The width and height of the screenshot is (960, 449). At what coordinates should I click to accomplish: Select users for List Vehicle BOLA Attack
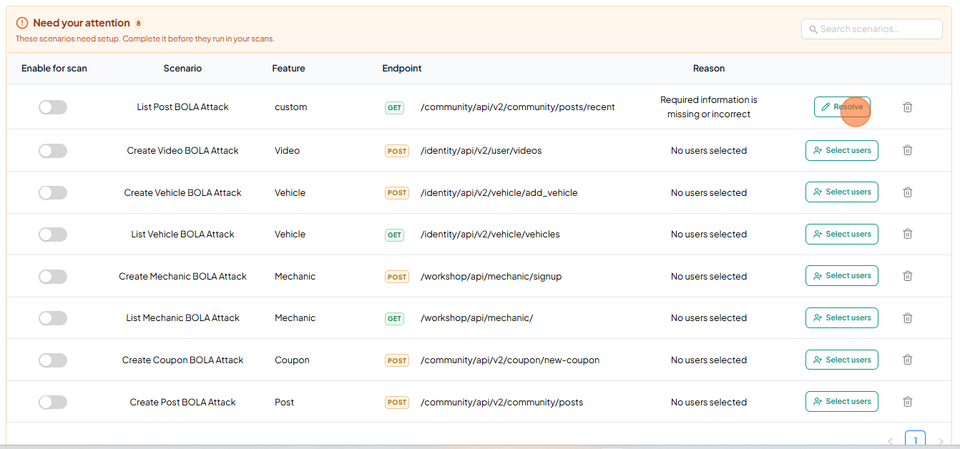842,235
